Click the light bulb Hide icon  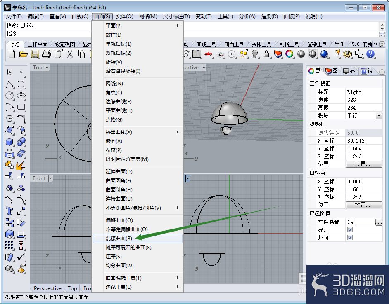[255, 54]
